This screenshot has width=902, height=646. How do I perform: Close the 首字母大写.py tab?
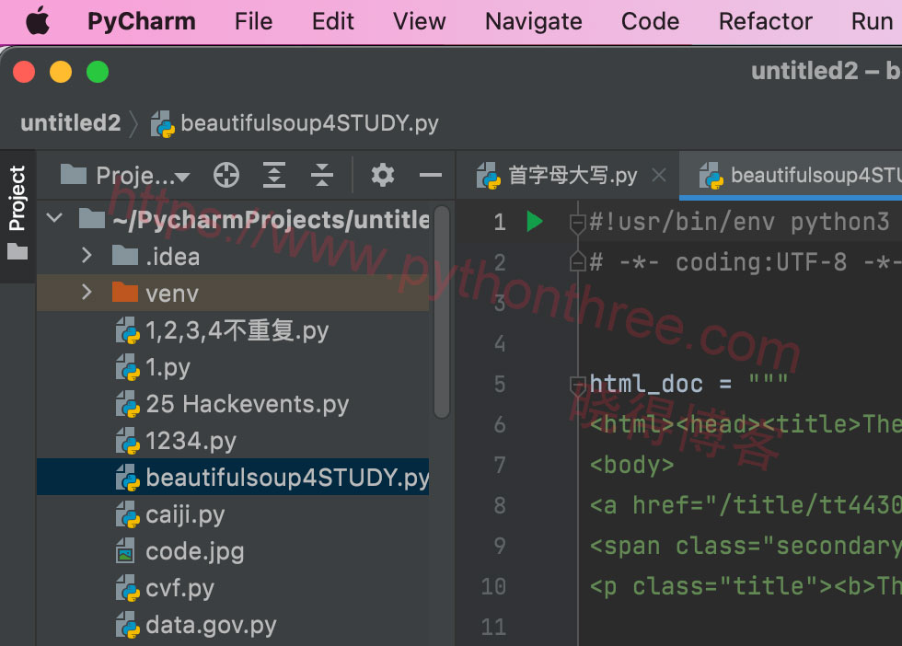point(659,175)
